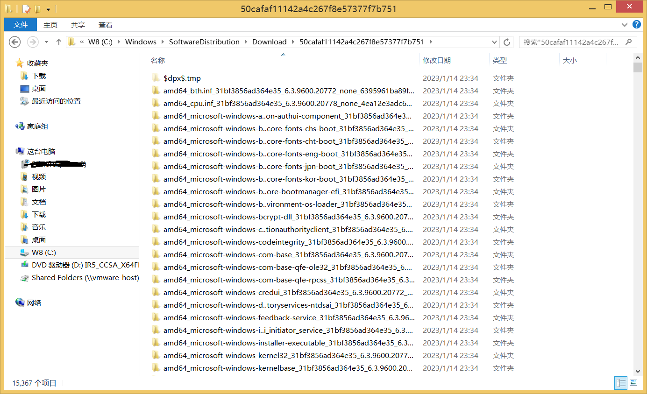Navigate to W8 (C:) in the address breadcrumb
This screenshot has height=394, width=647.
[x=100, y=42]
